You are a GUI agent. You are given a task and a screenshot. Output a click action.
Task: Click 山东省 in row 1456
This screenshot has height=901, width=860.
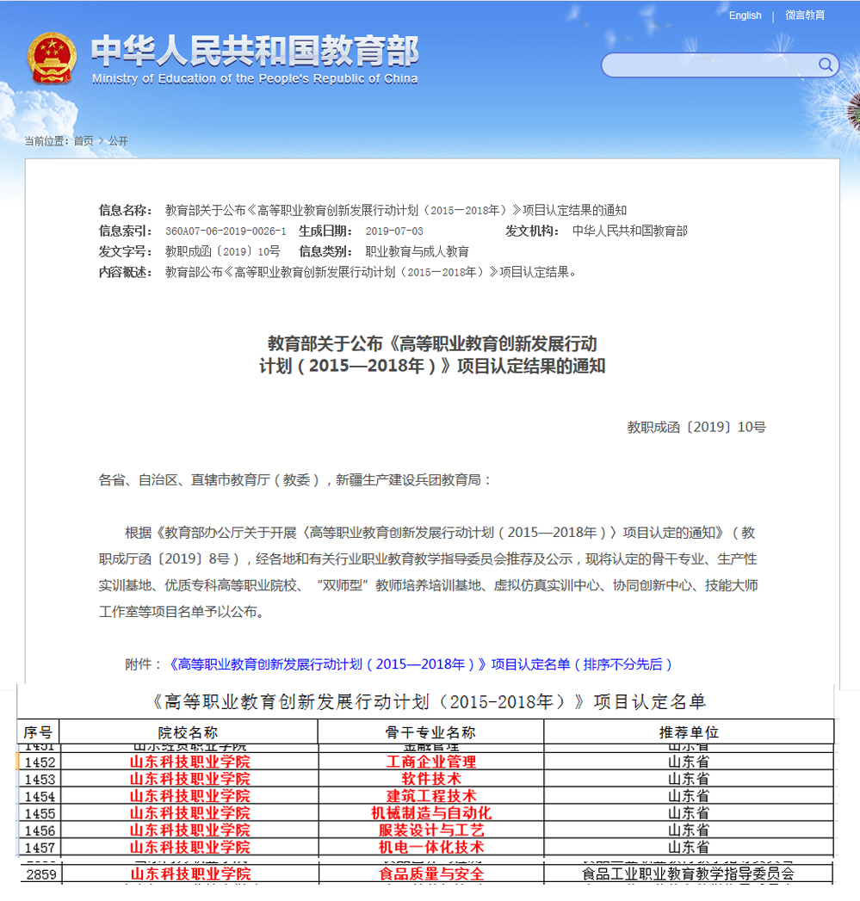pos(689,830)
